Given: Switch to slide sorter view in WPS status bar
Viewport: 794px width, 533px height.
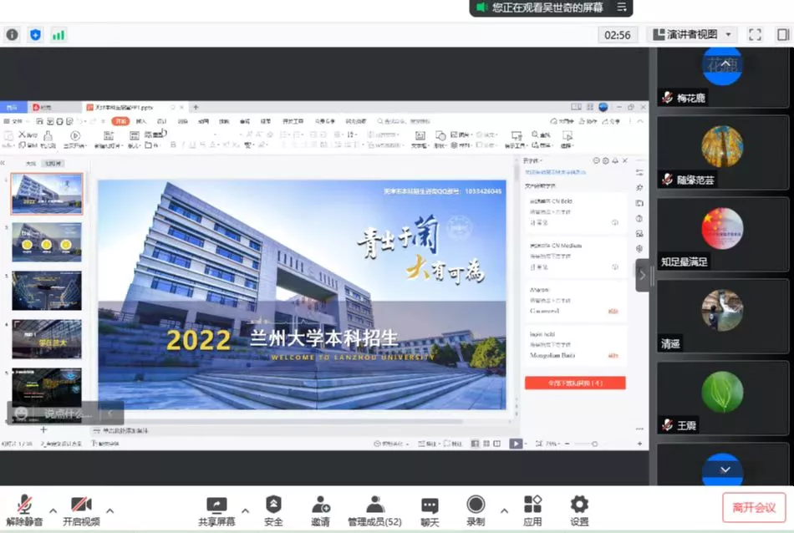Looking at the screenshot, I should [486, 444].
